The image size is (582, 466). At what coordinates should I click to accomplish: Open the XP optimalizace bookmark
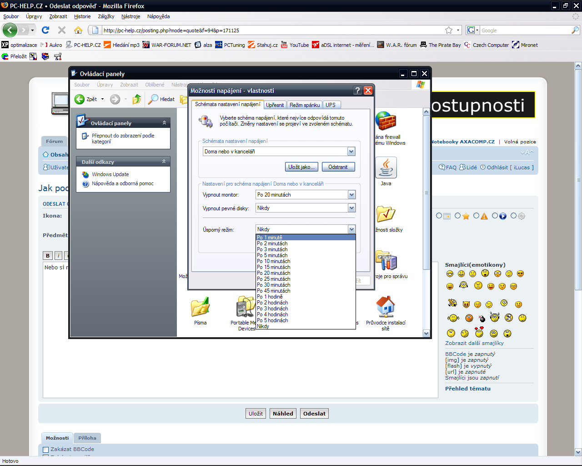click(19, 45)
